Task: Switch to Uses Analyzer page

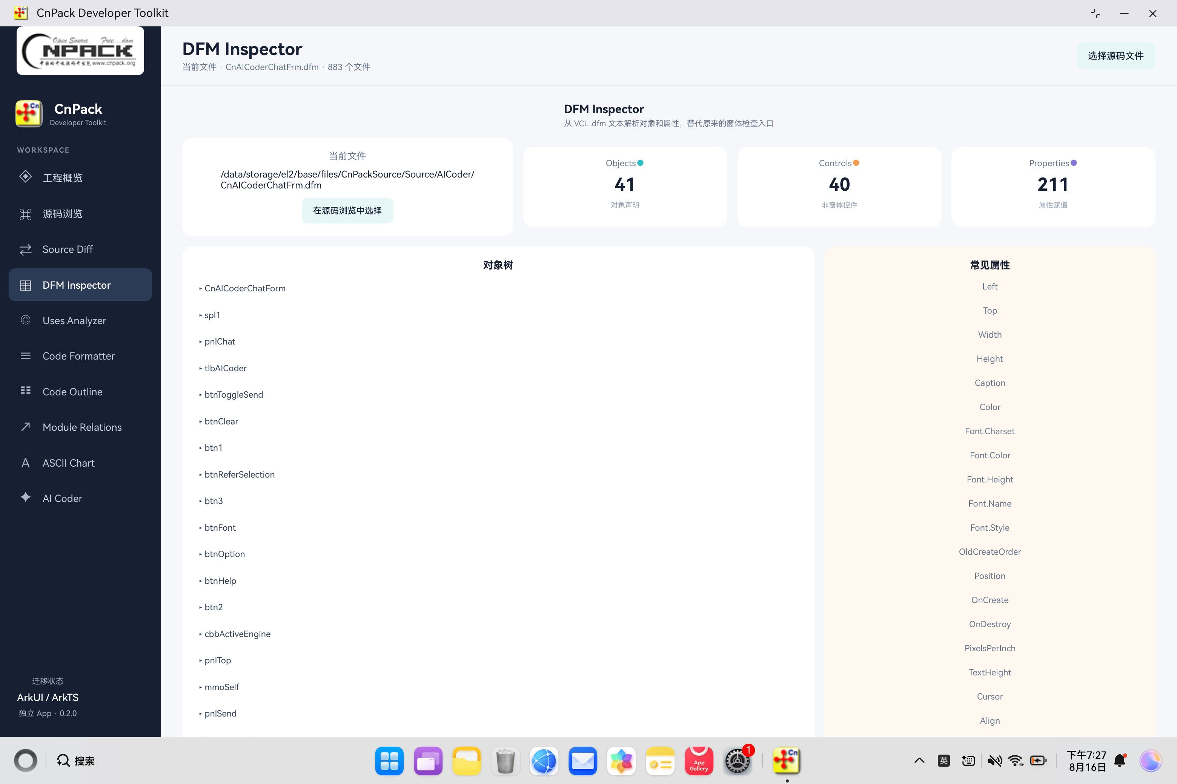Action: [80, 320]
